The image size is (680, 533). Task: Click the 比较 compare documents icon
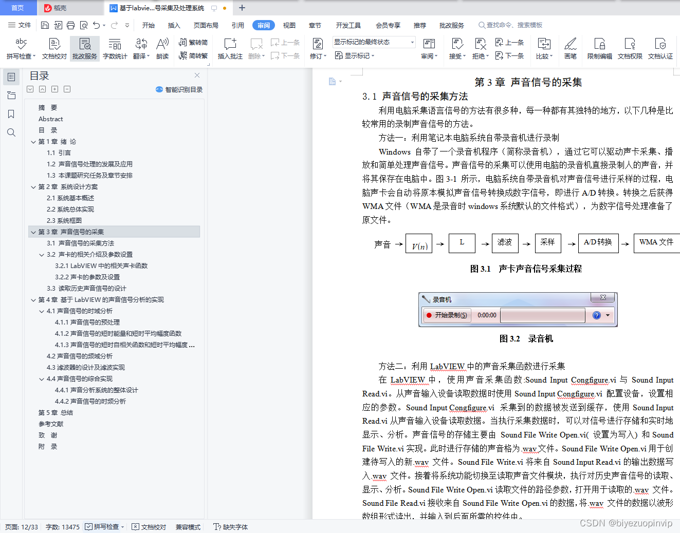[544, 44]
